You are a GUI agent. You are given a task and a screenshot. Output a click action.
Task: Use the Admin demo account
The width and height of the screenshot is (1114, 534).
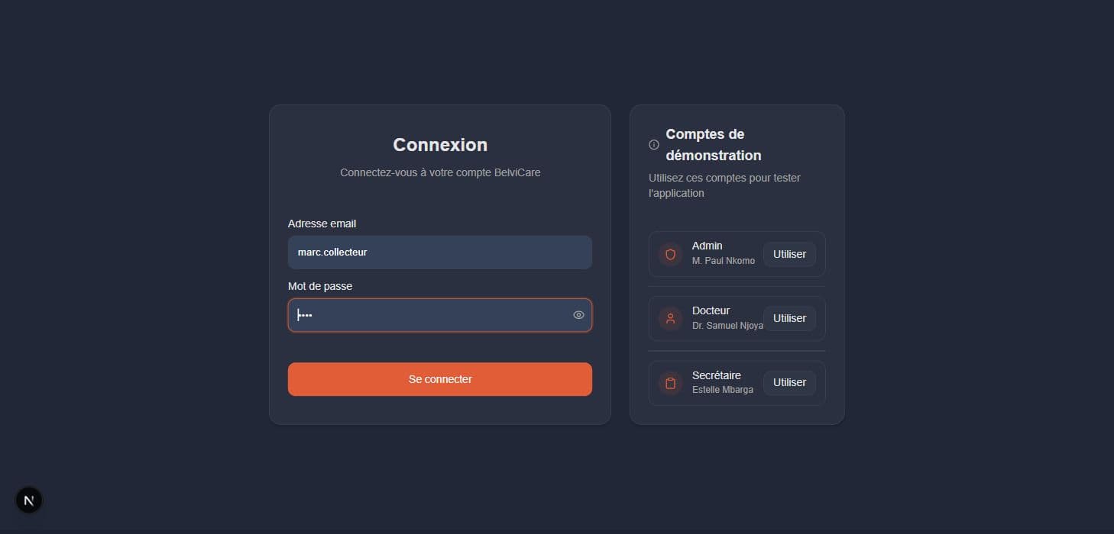789,254
